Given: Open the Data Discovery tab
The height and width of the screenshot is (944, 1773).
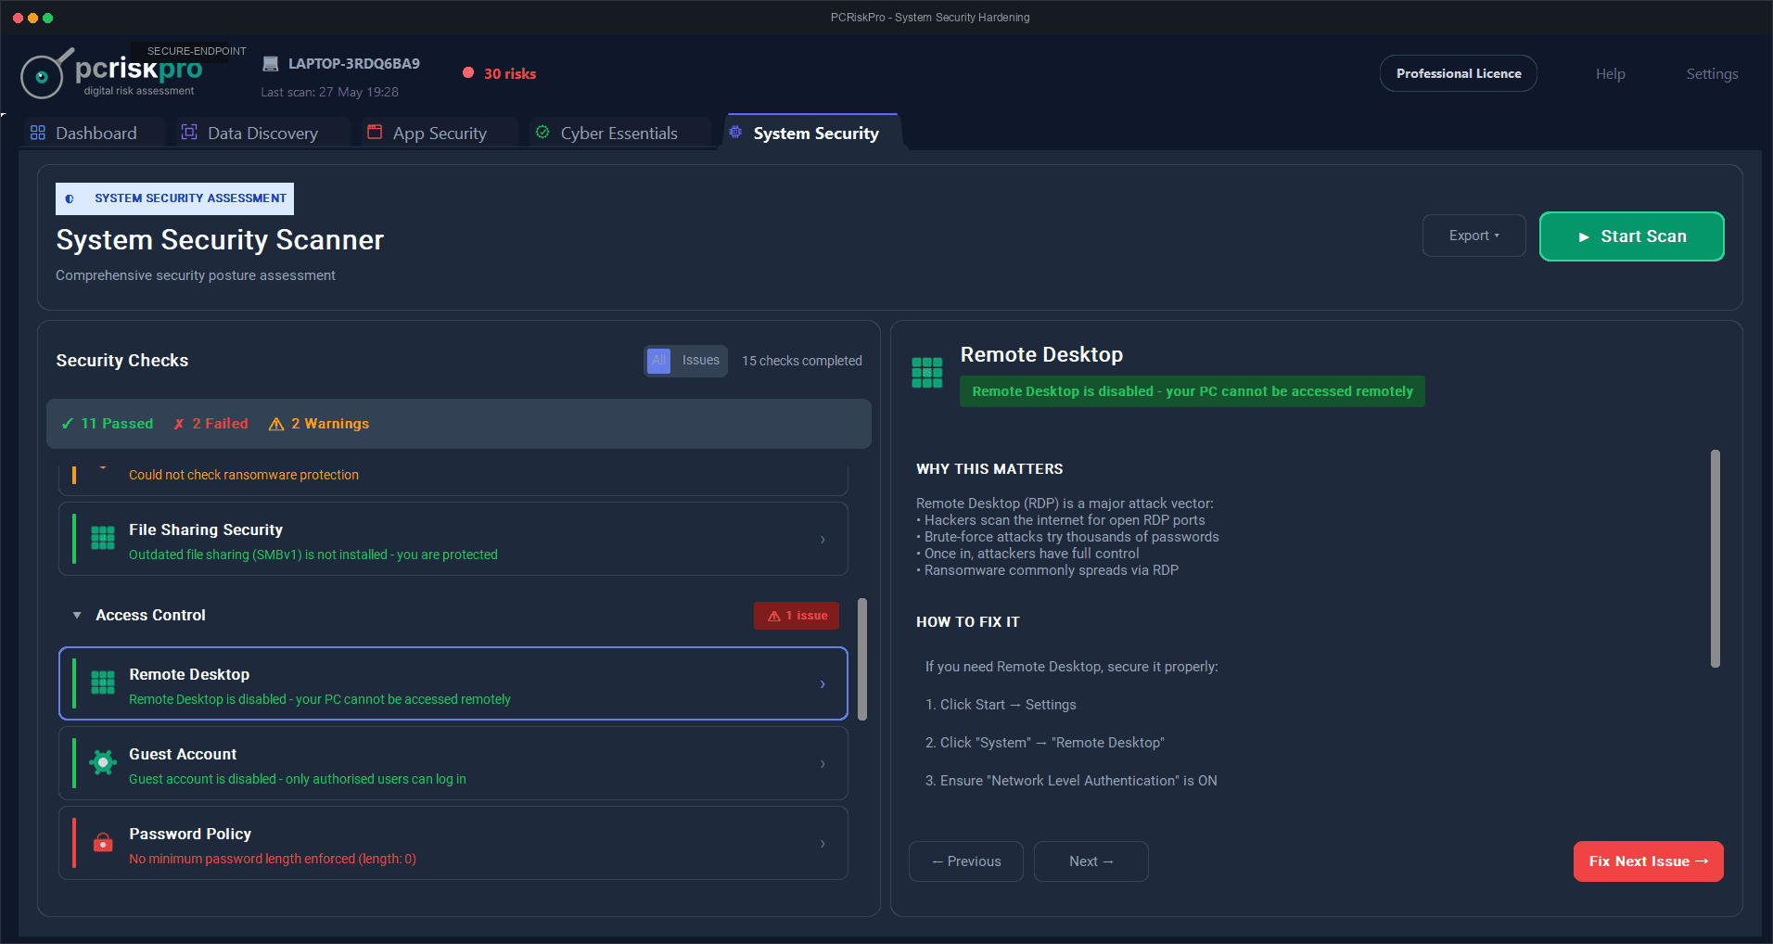Looking at the screenshot, I should click(262, 133).
